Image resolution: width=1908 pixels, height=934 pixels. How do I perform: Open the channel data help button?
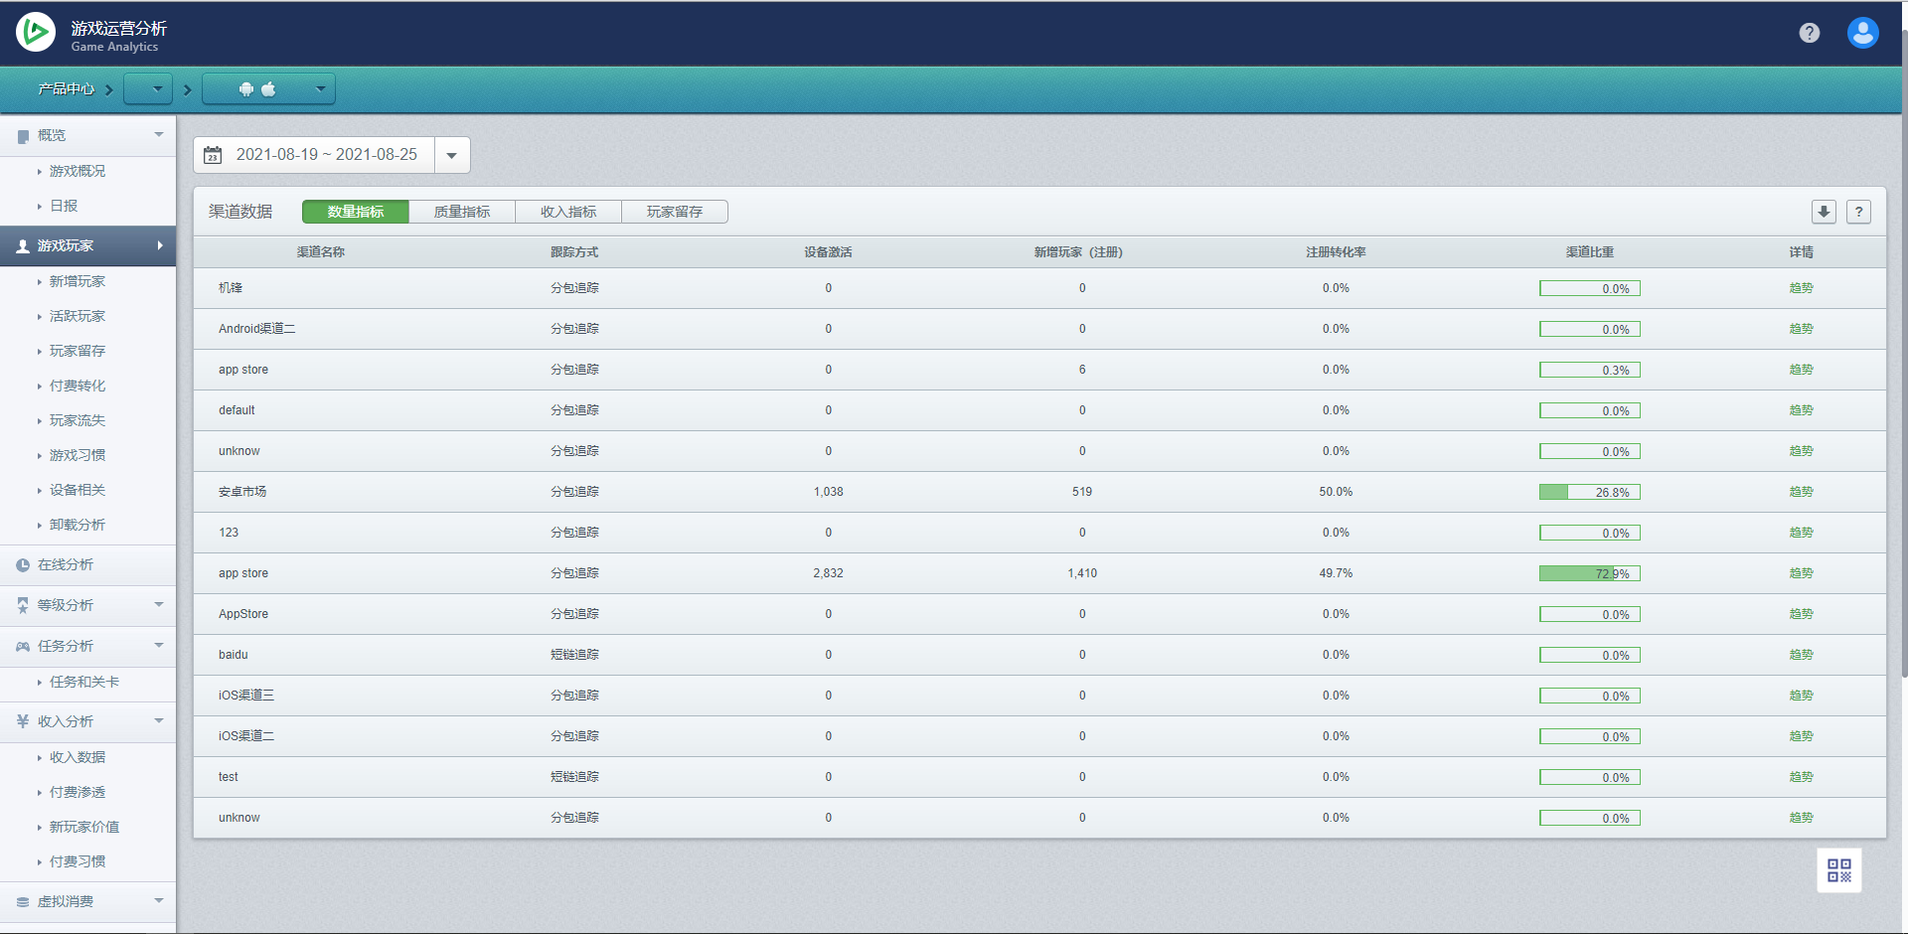(1858, 212)
